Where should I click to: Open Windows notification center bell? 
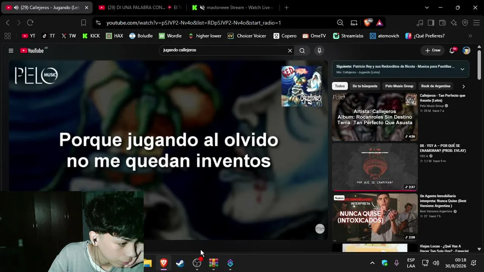coord(473,263)
